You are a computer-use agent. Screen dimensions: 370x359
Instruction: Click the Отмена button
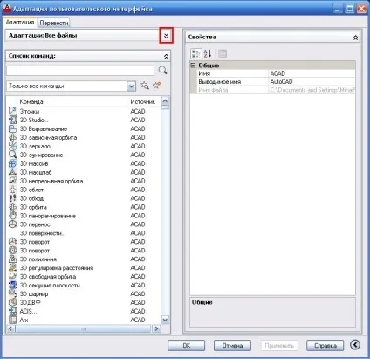click(x=232, y=346)
